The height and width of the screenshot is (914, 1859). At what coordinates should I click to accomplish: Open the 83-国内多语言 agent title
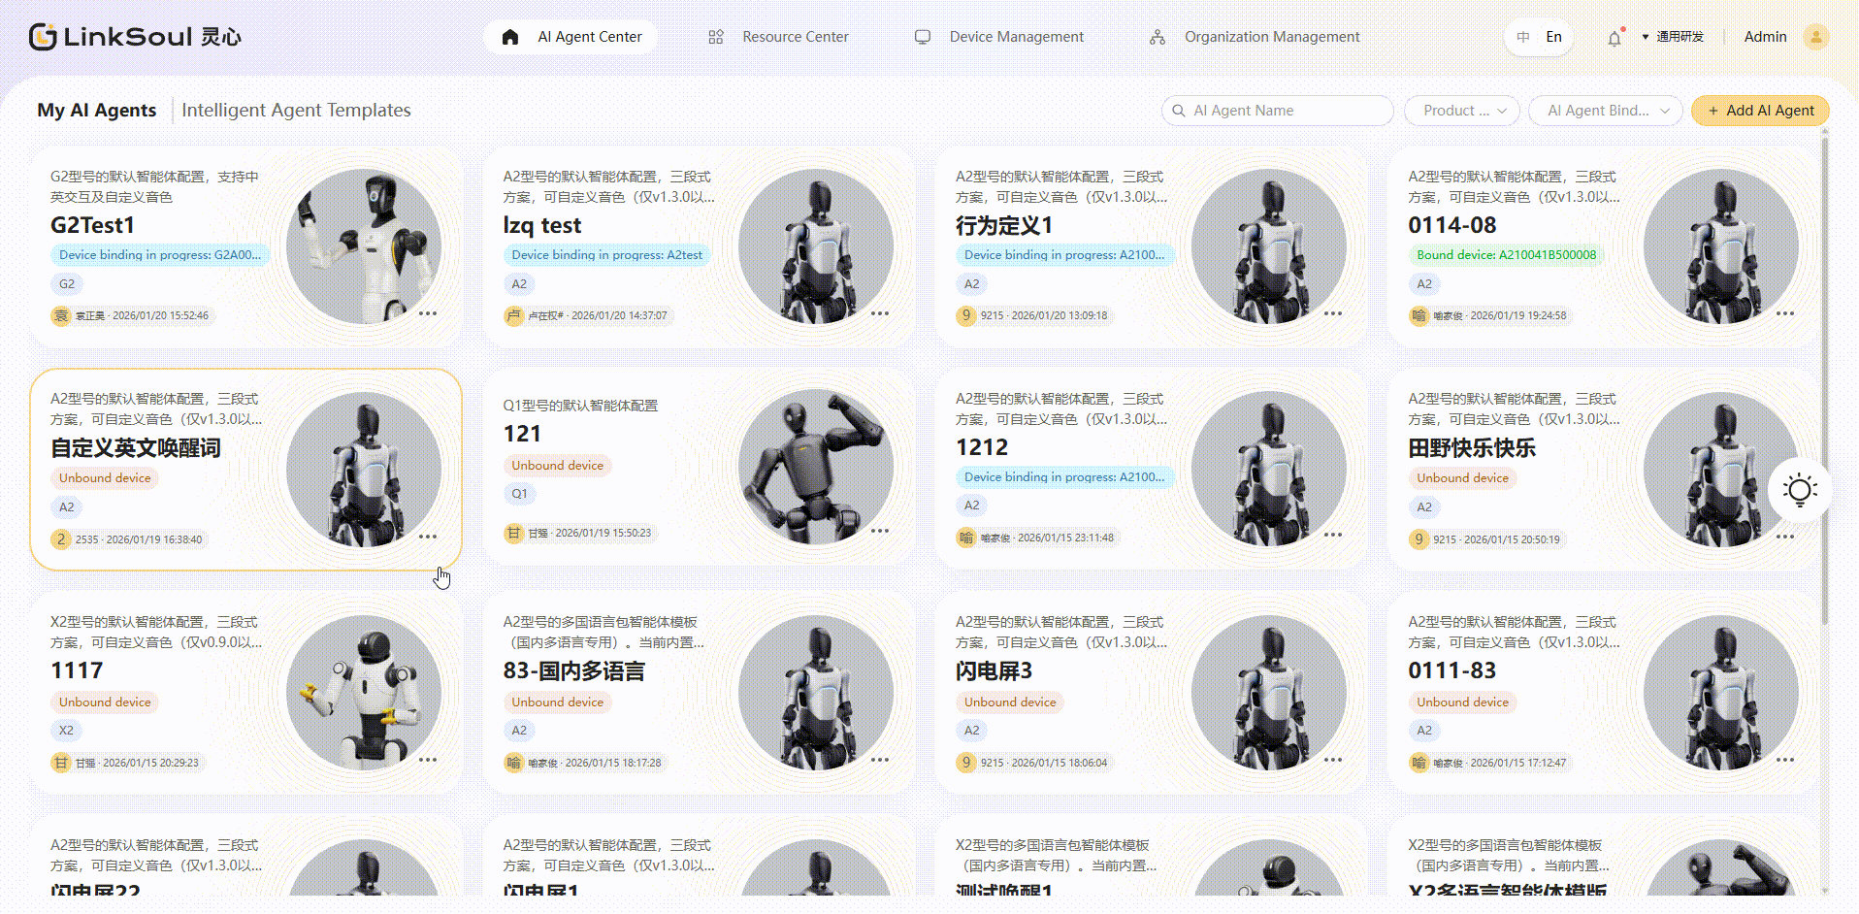point(573,671)
